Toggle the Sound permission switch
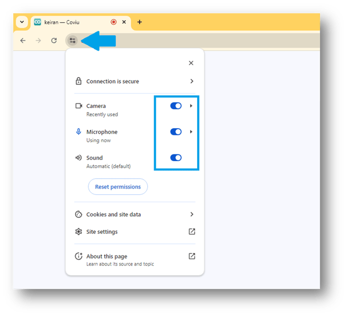The width and height of the screenshot is (347, 316). (176, 157)
